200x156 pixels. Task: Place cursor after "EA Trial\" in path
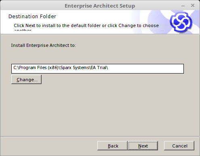(x=109, y=67)
